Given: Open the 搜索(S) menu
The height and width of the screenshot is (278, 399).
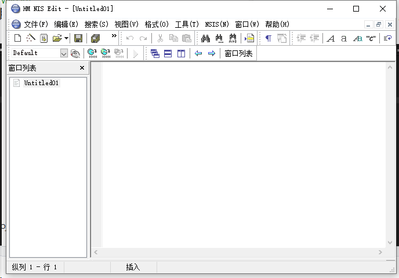Looking at the screenshot, I should point(96,24).
